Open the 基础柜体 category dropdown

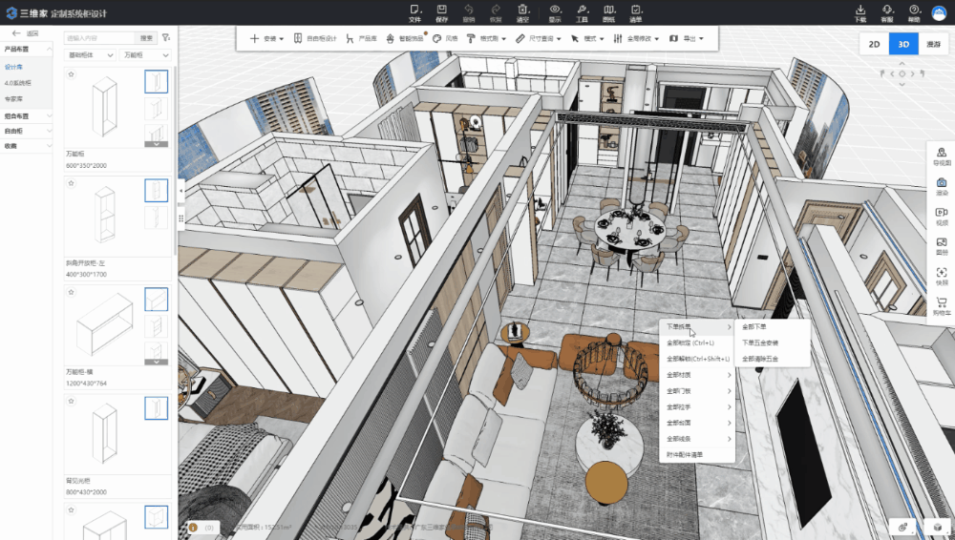click(91, 55)
